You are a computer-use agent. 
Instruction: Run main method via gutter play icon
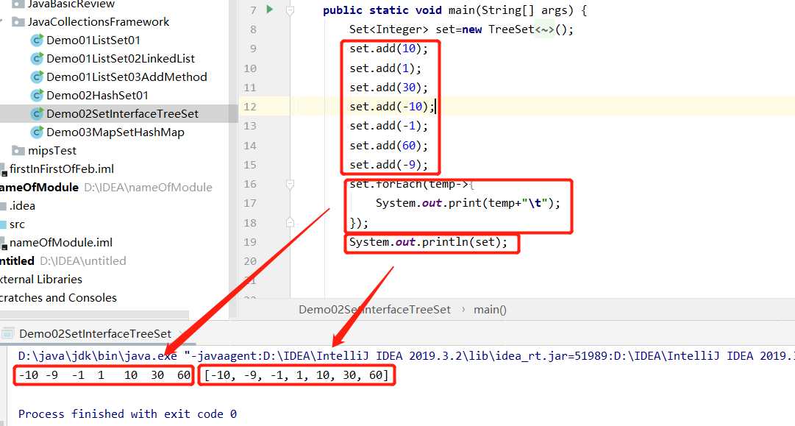tap(270, 9)
